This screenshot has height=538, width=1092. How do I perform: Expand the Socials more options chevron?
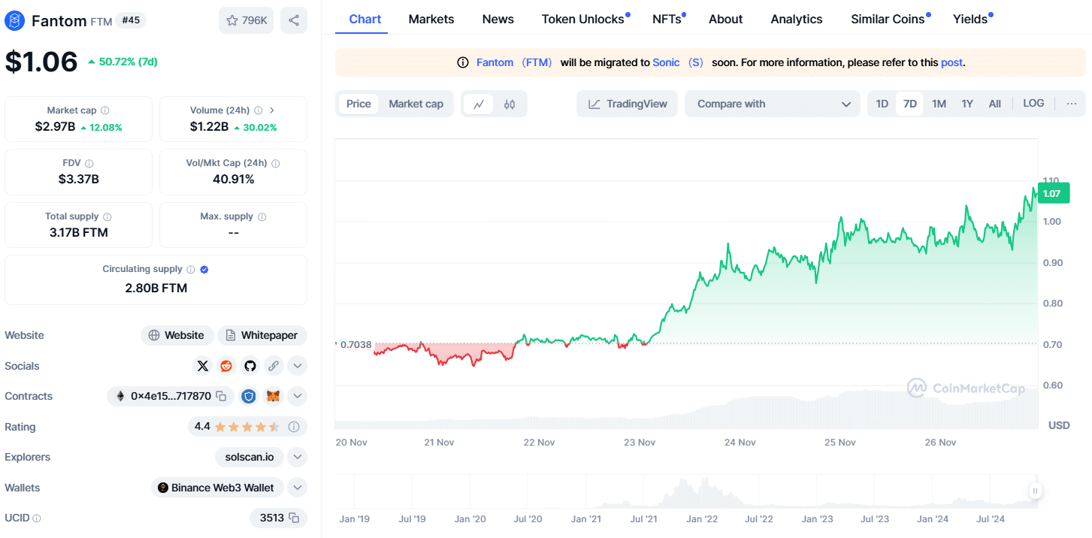298,366
